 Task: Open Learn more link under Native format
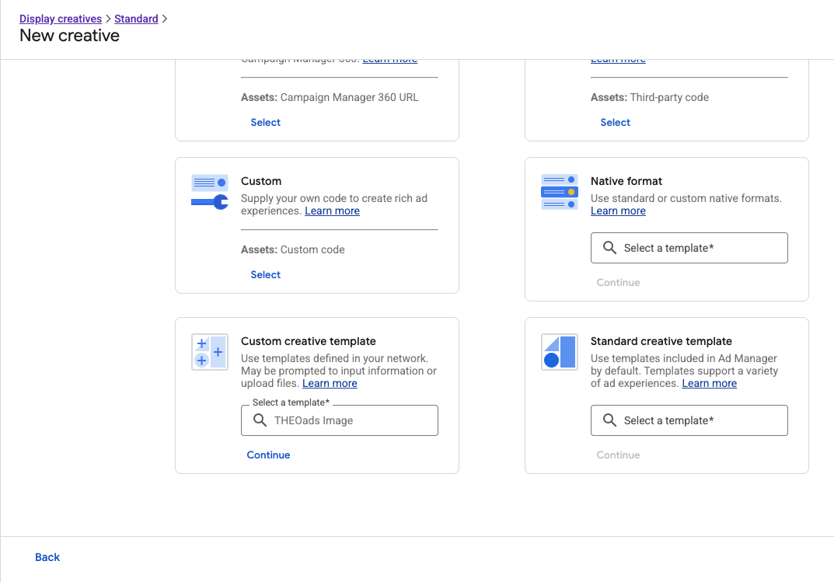pyautogui.click(x=618, y=211)
